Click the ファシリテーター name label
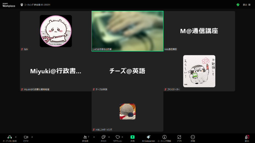The image size is (255, 143). [173, 89]
